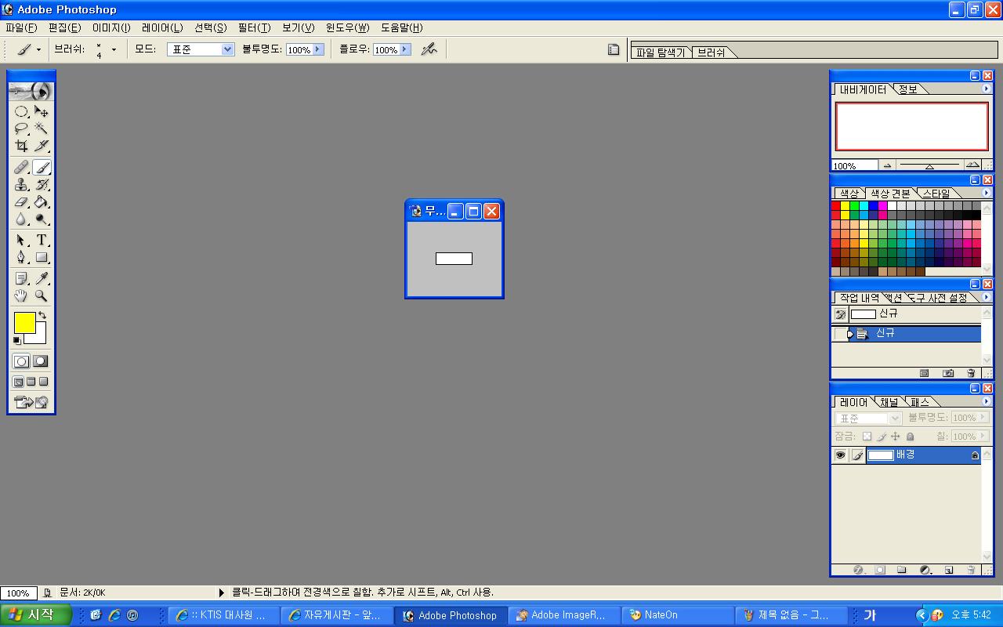Hide the 배경 layer with eye icon
This screenshot has width=1003, height=627.
point(840,455)
